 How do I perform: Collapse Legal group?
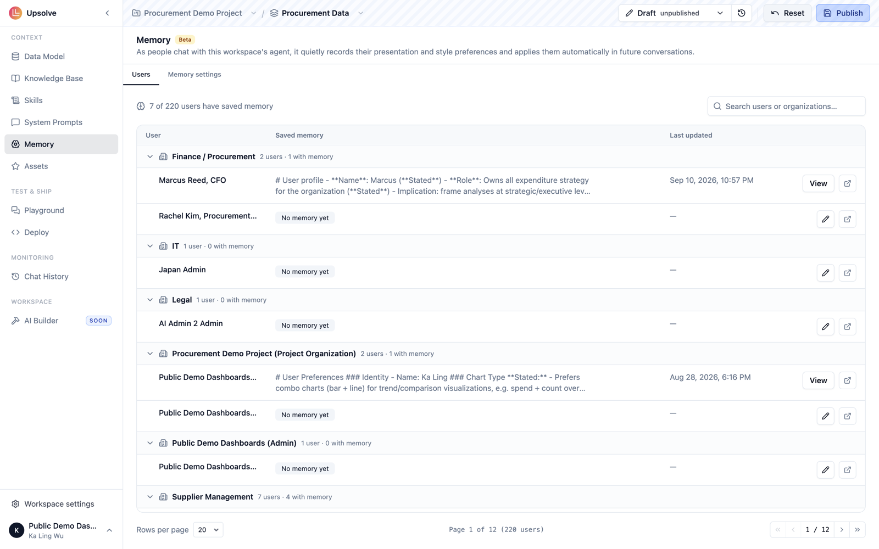150,300
